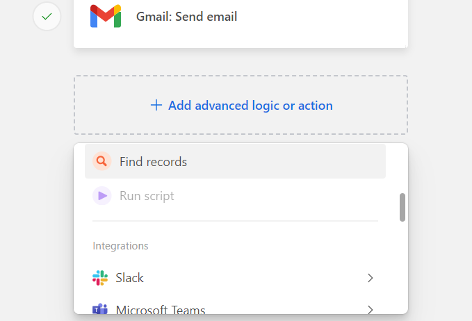This screenshot has height=321, width=472.
Task: Click the "Gmail: Send email" title text
Action: [x=186, y=16]
